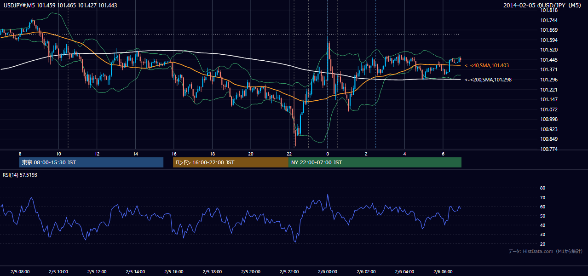Click the 2/6 00:00 date label
This screenshot has width=588, height=276.
(328, 272)
